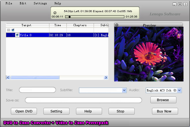
Task: Click the Subti column header
Action: point(101,25)
